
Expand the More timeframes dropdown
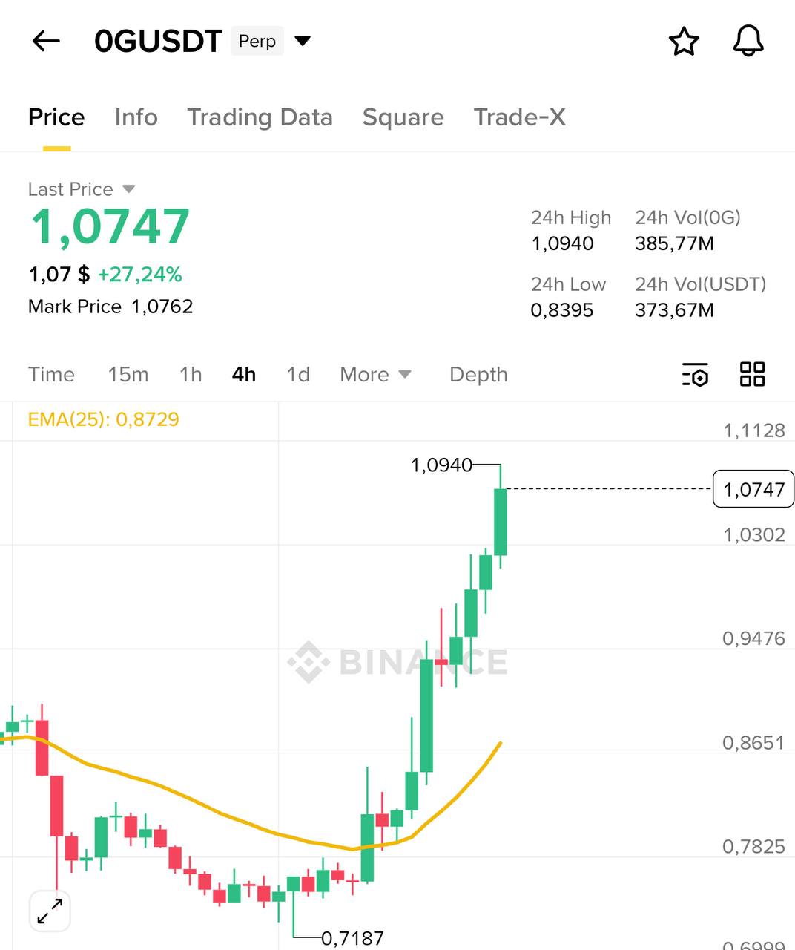point(375,374)
